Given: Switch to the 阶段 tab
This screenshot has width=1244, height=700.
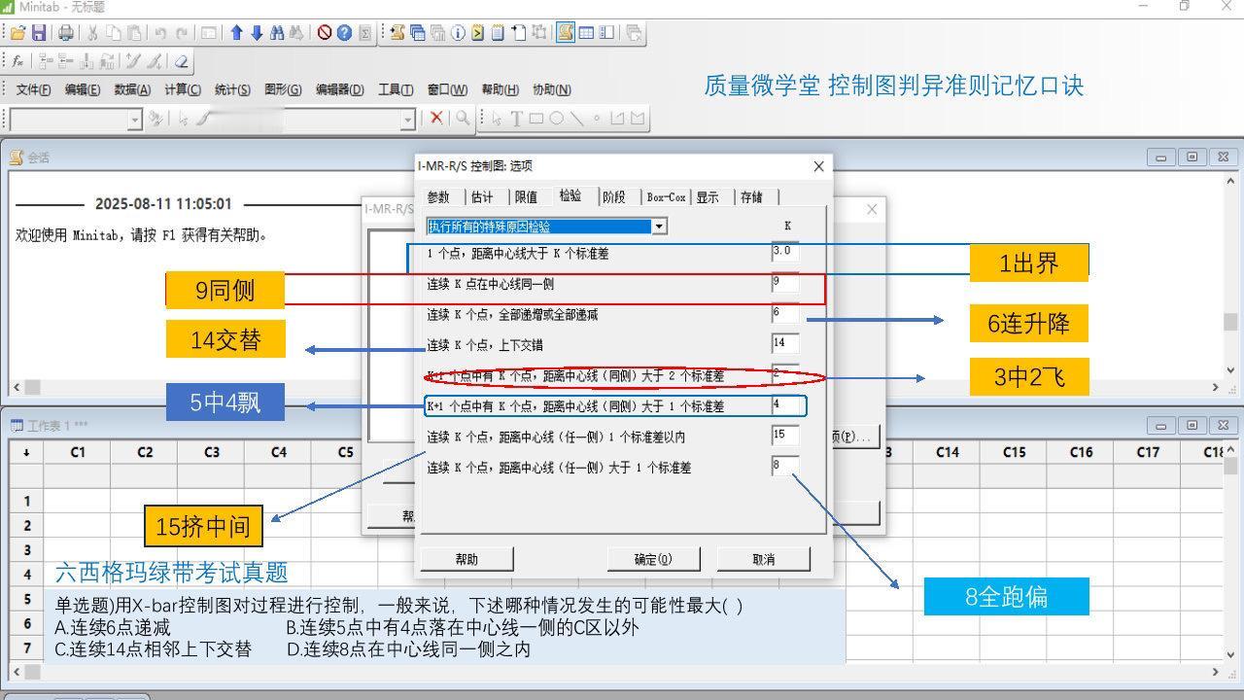Looking at the screenshot, I should click(614, 197).
